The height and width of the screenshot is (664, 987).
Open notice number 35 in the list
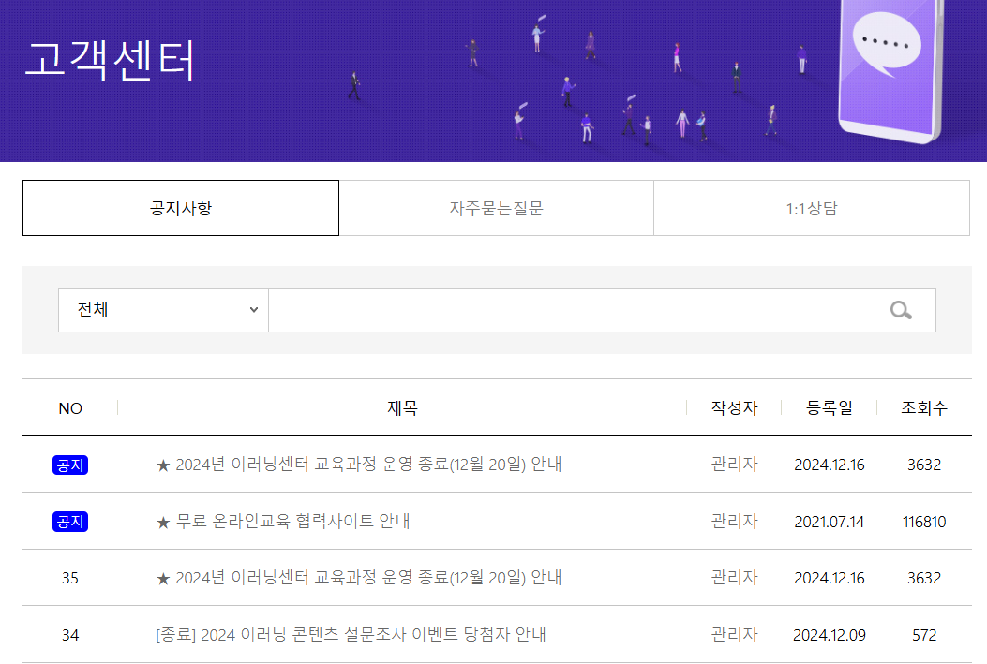point(359,578)
